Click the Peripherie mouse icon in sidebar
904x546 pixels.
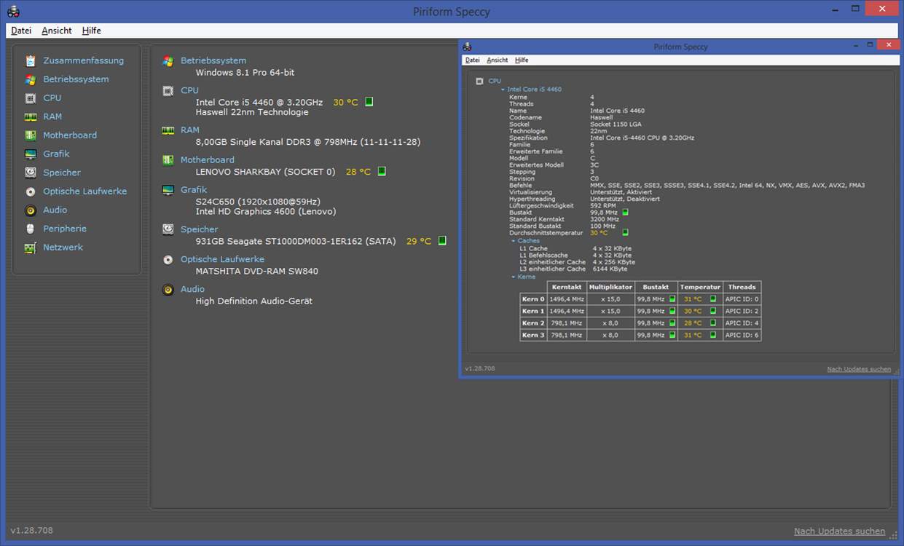(30, 229)
